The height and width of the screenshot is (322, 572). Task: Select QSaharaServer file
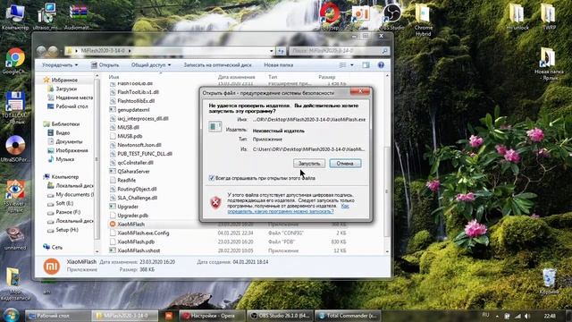click(x=130, y=171)
